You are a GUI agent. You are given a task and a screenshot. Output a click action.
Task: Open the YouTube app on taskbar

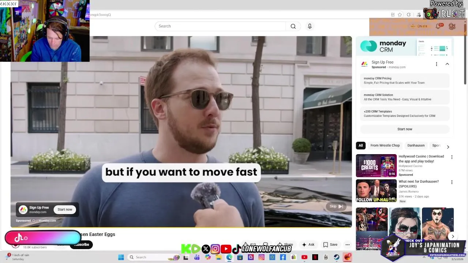(304, 257)
